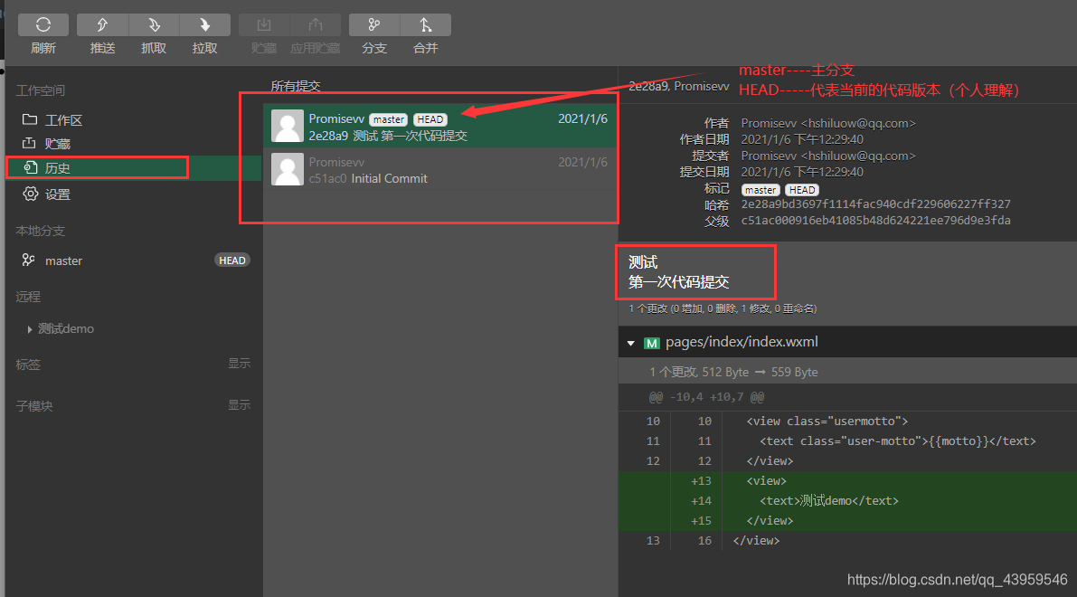Click the author Promisevv <hshiluow@qq.com>
The height and width of the screenshot is (597, 1077).
828,123
